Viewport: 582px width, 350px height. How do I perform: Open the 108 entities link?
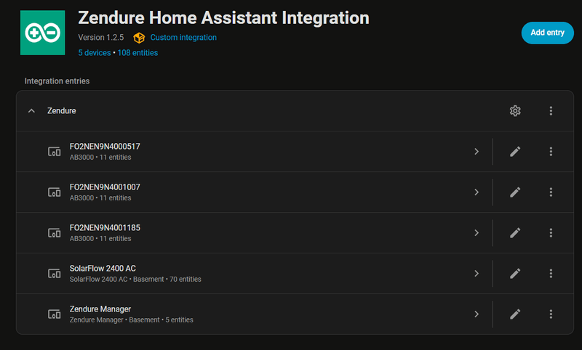click(x=137, y=53)
